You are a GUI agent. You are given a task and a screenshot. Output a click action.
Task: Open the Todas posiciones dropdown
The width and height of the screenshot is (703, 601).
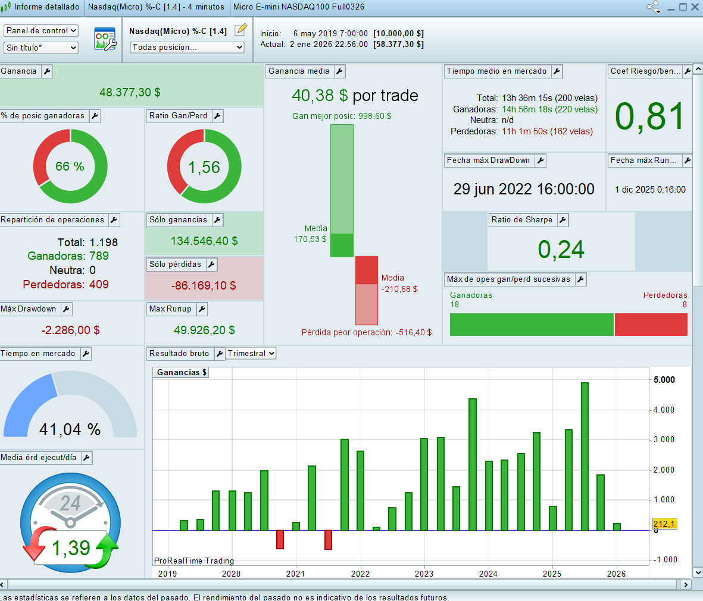(187, 47)
